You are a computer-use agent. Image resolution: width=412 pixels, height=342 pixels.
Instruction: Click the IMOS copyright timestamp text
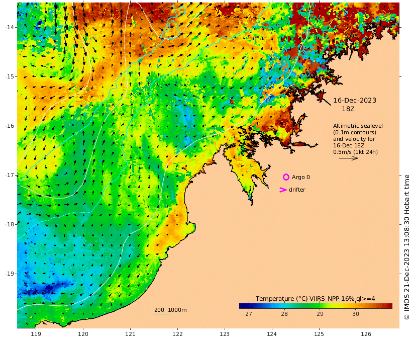(x=406, y=247)
